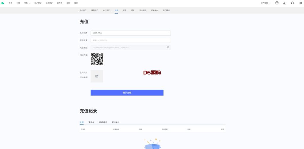Expand the 交易 menu
Screen dimensions: 304x149
[x=27, y=3]
